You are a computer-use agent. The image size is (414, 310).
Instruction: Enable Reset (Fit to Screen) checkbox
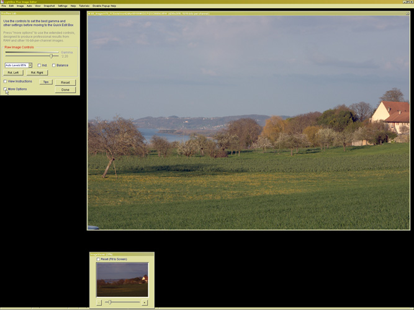[x=98, y=259]
